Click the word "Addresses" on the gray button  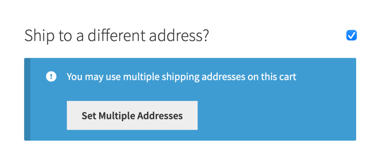tap(160, 116)
